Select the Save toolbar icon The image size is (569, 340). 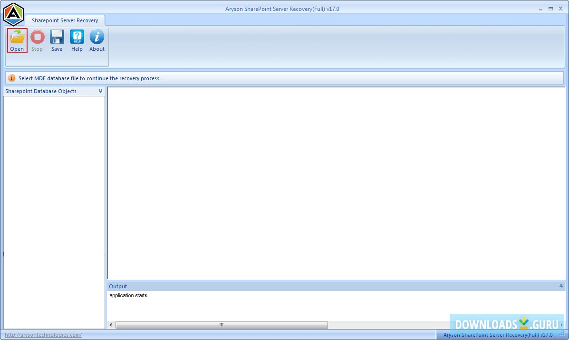coord(57,37)
